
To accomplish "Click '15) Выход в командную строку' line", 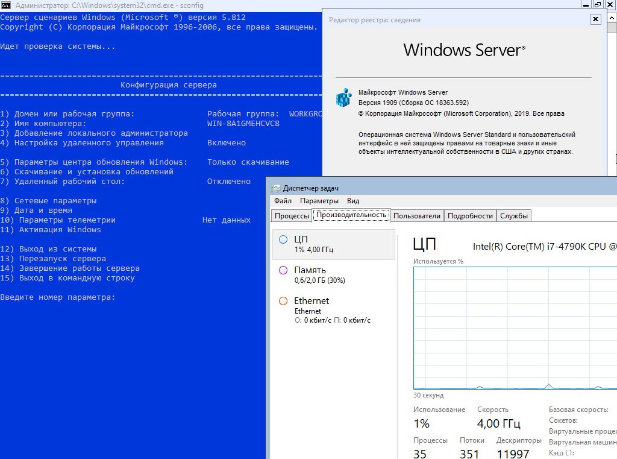I will (67, 278).
